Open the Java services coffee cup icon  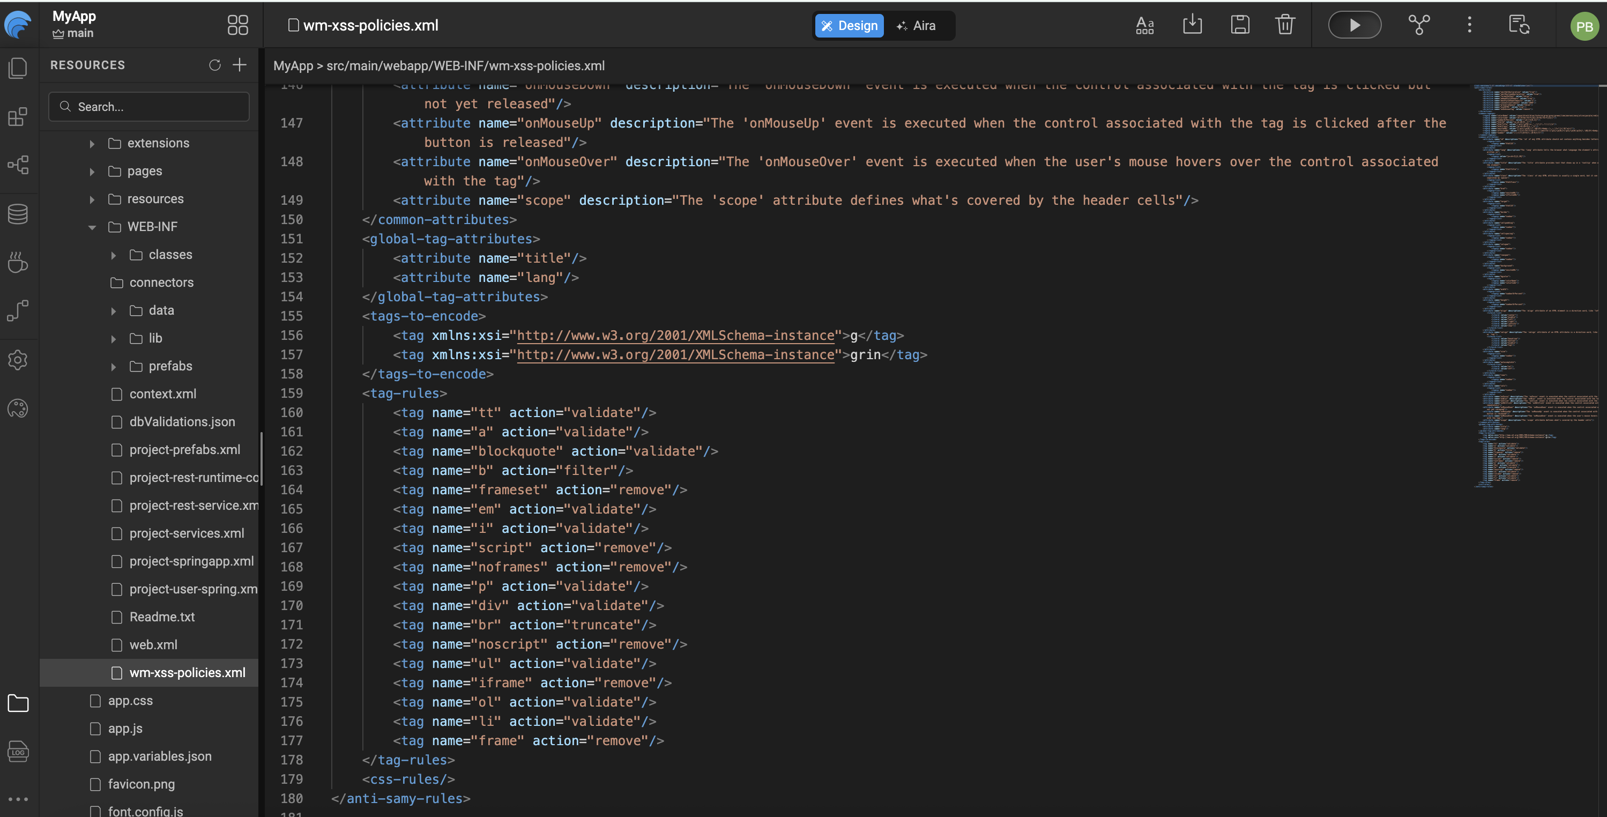click(18, 263)
